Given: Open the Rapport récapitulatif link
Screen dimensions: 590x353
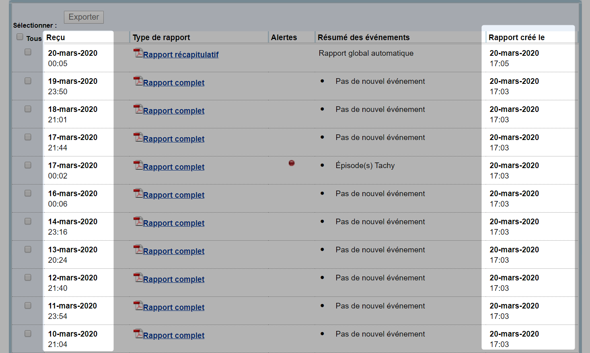Looking at the screenshot, I should [x=181, y=55].
